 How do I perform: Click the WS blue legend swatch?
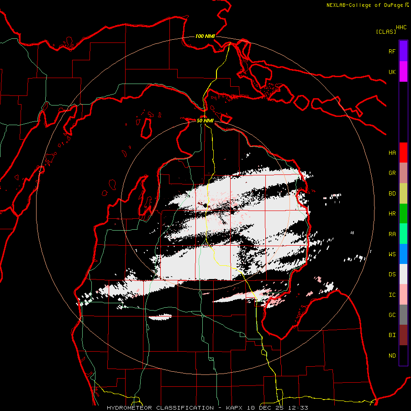click(403, 254)
